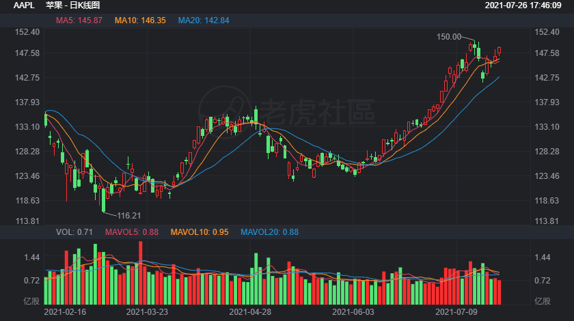
Task: Click the MAVOL20: 0.88 label
Action: click(x=269, y=232)
